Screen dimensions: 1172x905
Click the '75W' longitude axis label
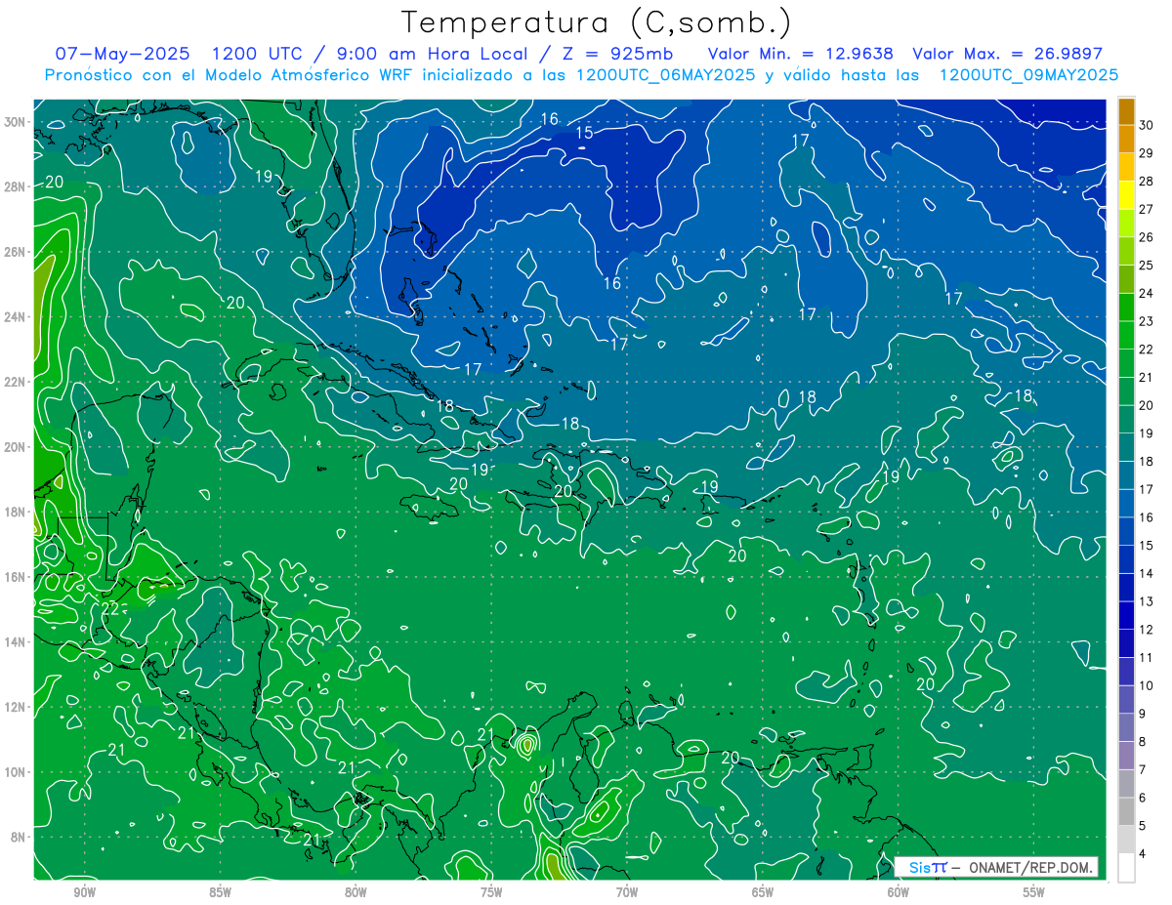coord(491,892)
